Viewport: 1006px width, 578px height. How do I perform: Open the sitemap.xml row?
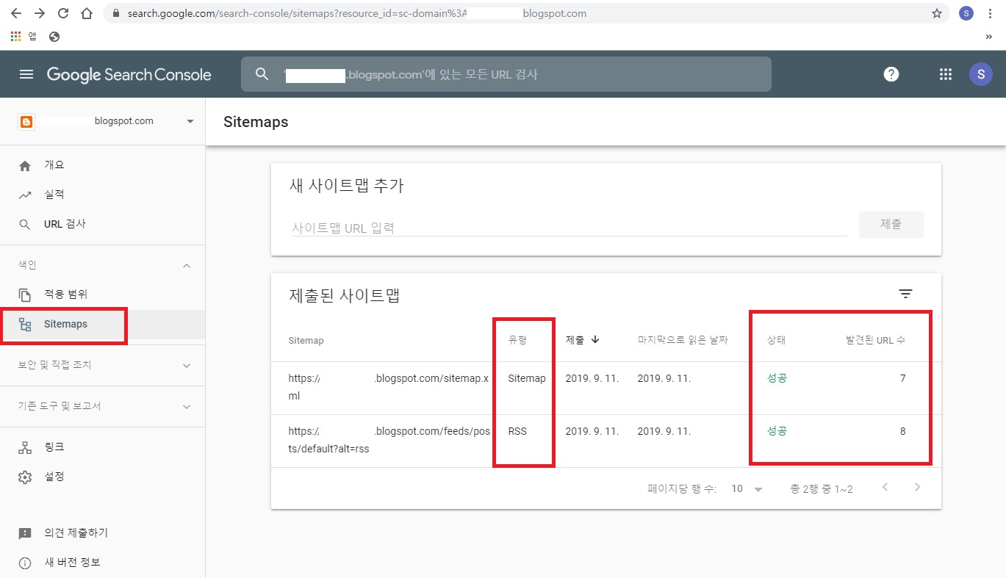coord(606,388)
